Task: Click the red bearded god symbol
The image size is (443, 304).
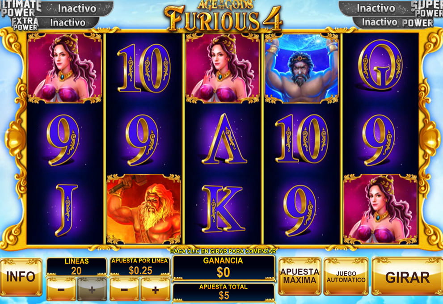Action: pyautogui.click(x=144, y=209)
